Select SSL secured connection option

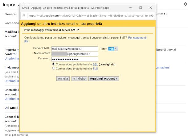click(x=54, y=64)
